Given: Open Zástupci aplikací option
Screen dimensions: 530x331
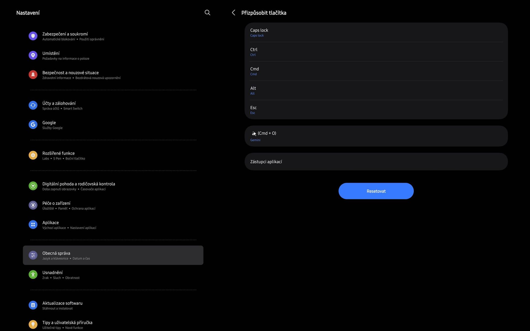Looking at the screenshot, I should click(376, 162).
